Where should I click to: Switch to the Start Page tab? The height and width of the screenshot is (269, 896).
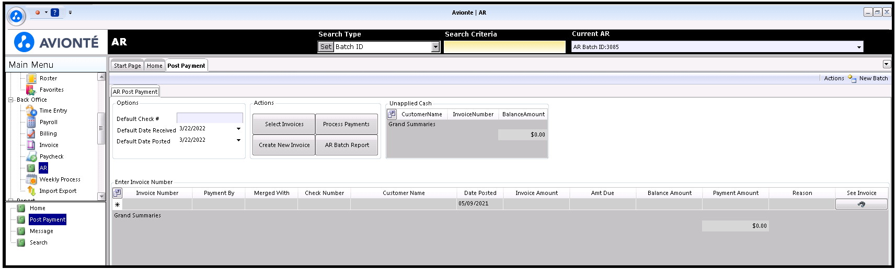pos(127,66)
